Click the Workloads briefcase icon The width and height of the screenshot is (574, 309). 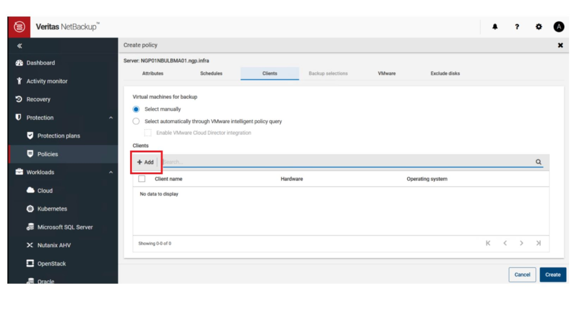pos(19,172)
